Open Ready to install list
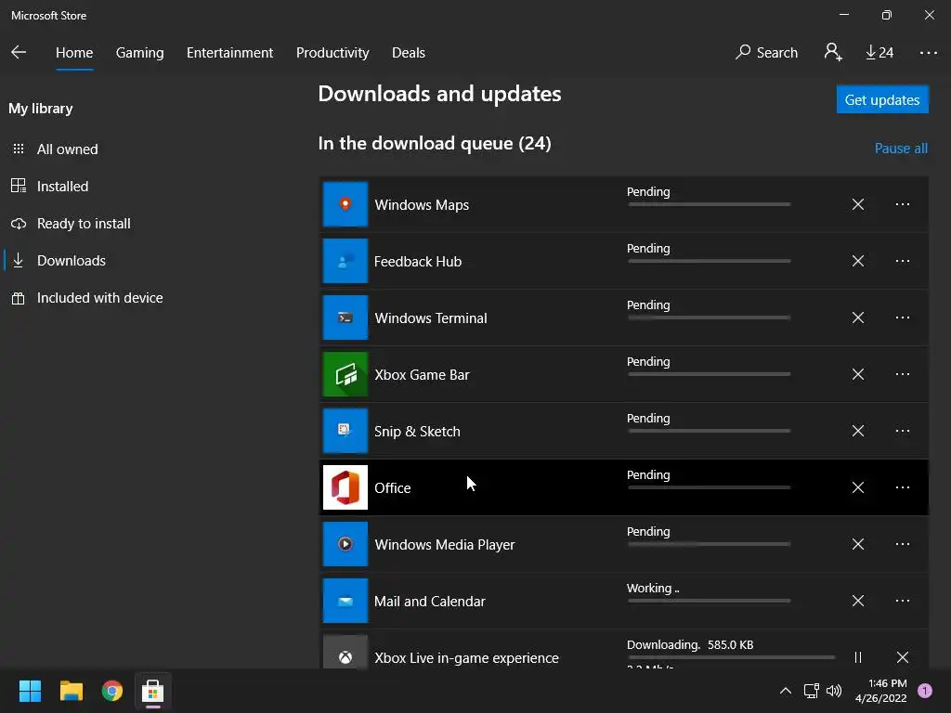This screenshot has width=951, height=713. click(84, 224)
